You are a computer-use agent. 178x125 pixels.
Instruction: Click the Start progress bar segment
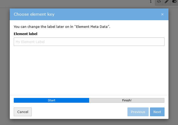(x=52, y=100)
